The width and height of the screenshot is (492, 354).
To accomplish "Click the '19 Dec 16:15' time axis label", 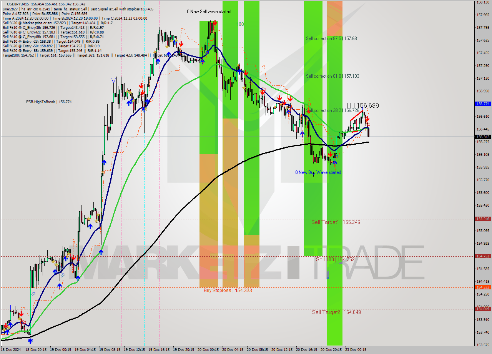I will [x=159, y=350].
